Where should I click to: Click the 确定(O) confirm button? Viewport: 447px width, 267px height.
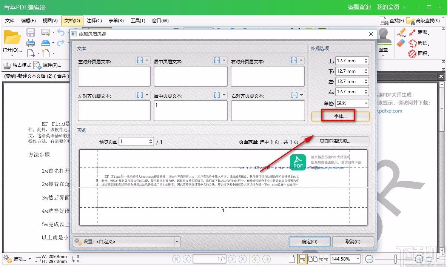tap(310, 241)
